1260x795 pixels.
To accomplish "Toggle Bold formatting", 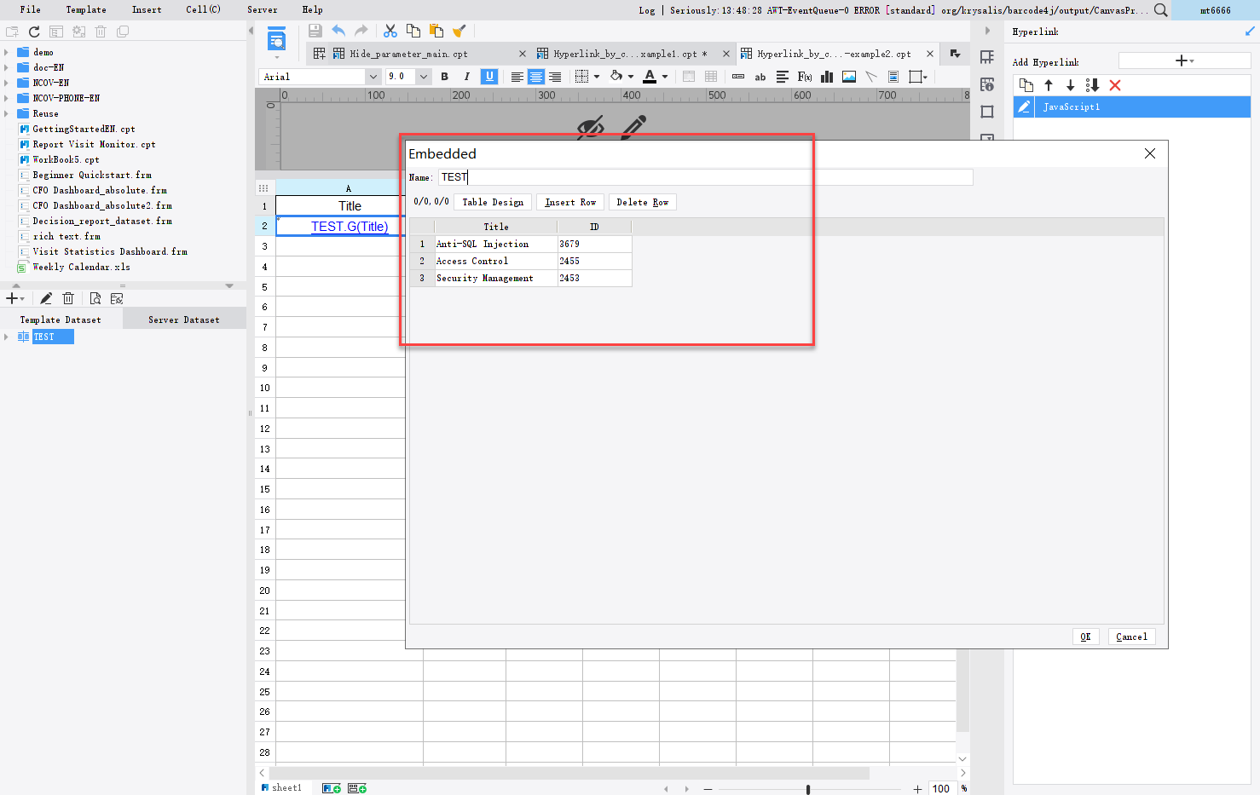I will point(445,77).
